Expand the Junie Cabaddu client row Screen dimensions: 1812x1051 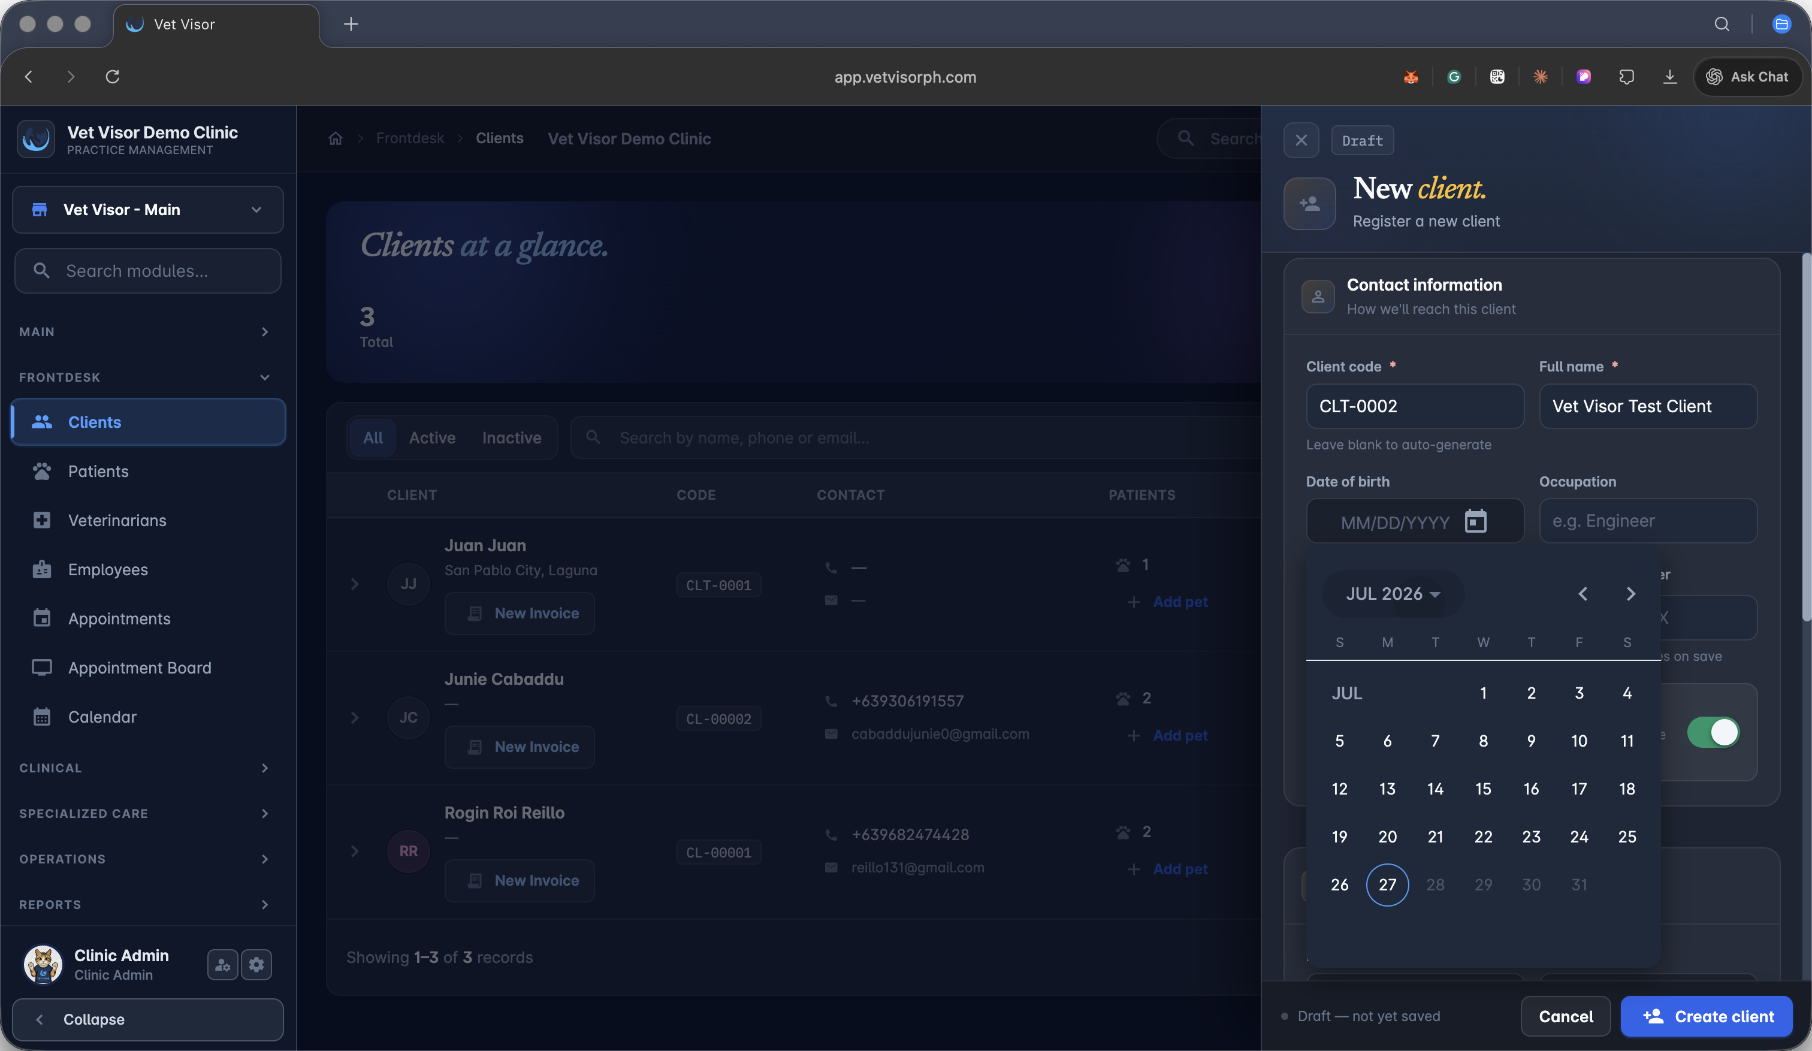click(x=355, y=717)
